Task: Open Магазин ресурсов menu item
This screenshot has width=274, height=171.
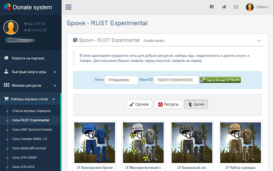Action: coord(31,85)
